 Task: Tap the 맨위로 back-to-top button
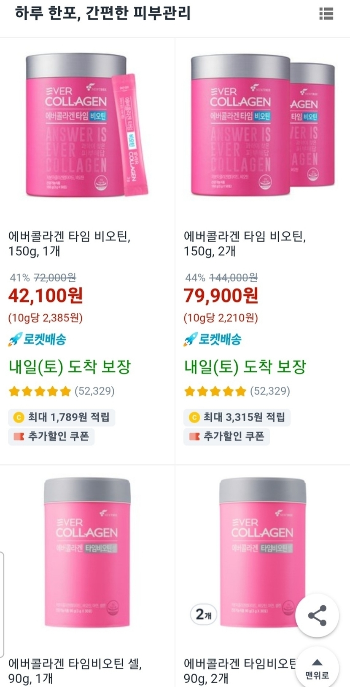click(317, 668)
